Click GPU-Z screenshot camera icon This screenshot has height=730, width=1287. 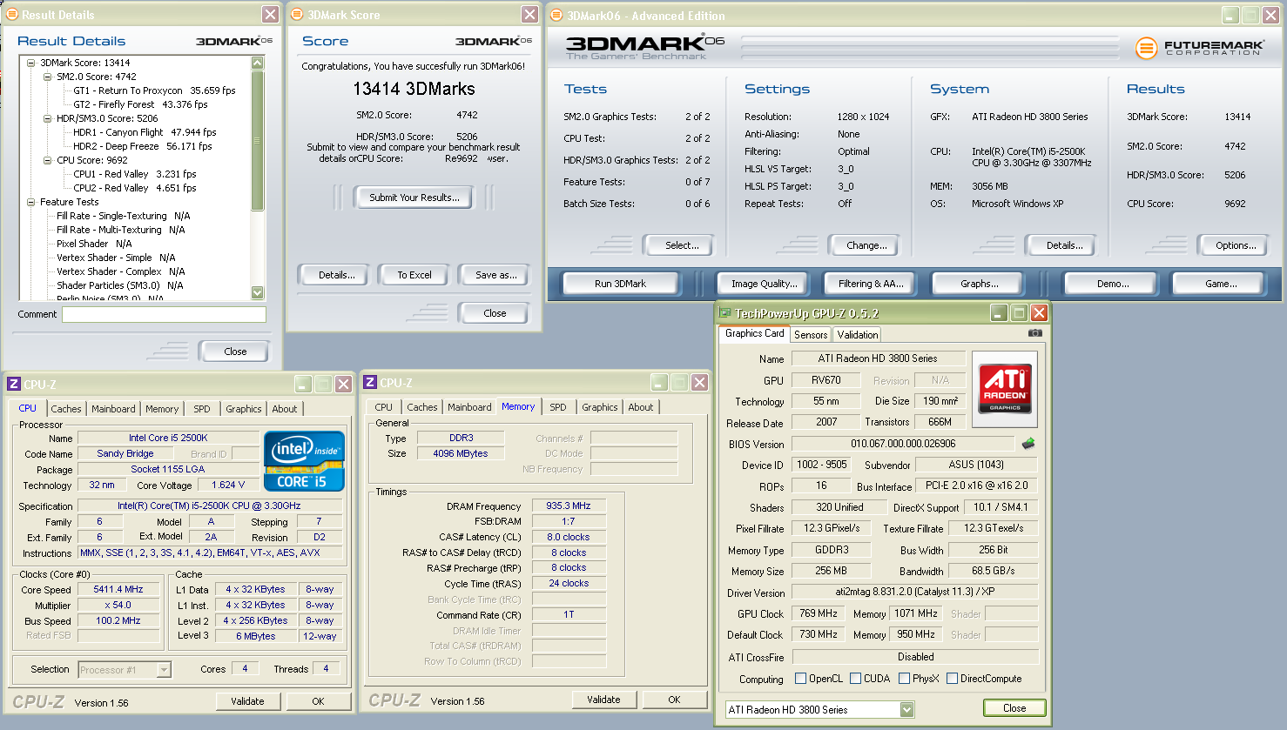[1034, 332]
